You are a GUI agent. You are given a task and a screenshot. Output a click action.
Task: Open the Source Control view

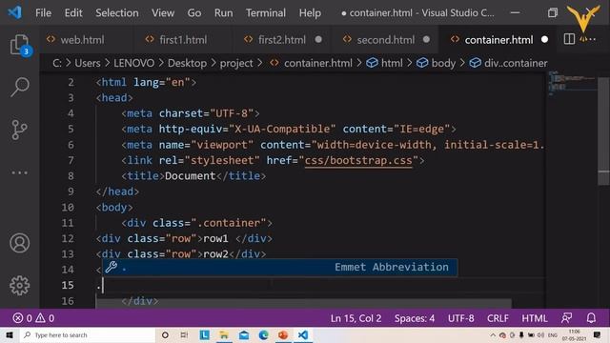point(19,130)
